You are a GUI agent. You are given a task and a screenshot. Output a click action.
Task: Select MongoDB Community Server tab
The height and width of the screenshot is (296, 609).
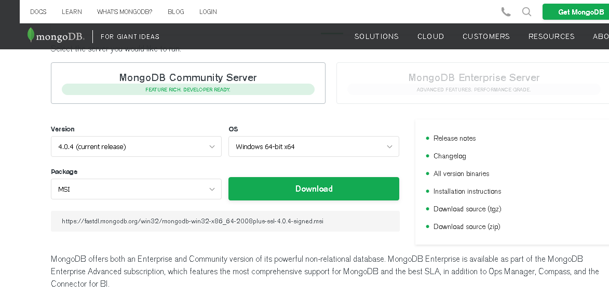188,83
